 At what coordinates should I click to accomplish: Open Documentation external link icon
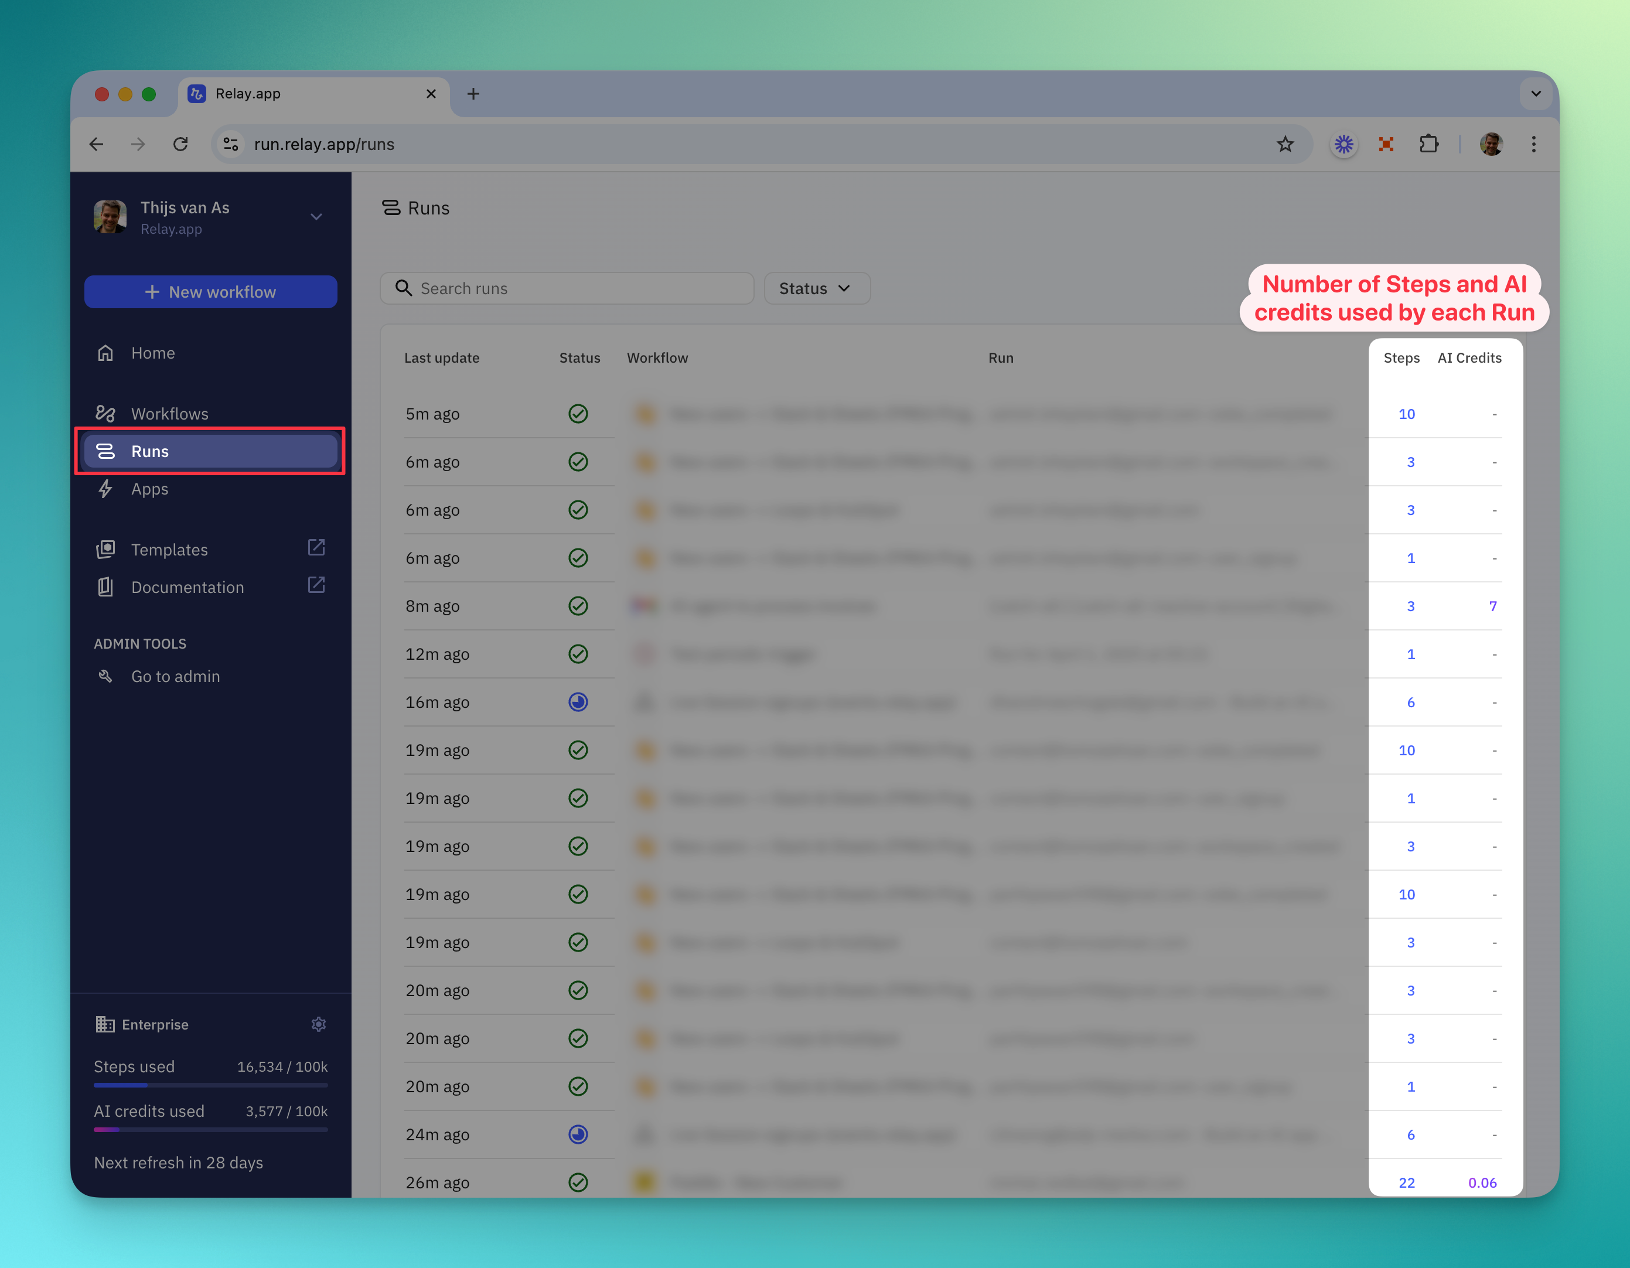(x=316, y=585)
